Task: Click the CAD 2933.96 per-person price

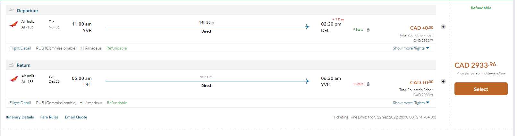Action: pos(475,65)
